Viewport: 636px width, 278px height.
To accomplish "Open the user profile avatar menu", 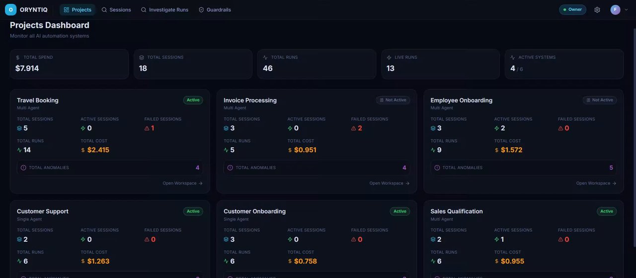I will click(616, 9).
